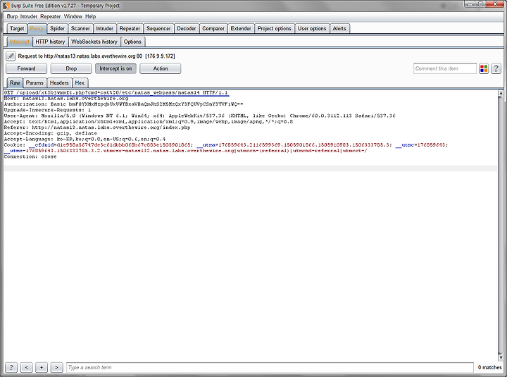The width and height of the screenshot is (507, 377).
Task: Click the 'Host: natas13.natas.labs.overthewire.org' header line
Action: point(66,99)
